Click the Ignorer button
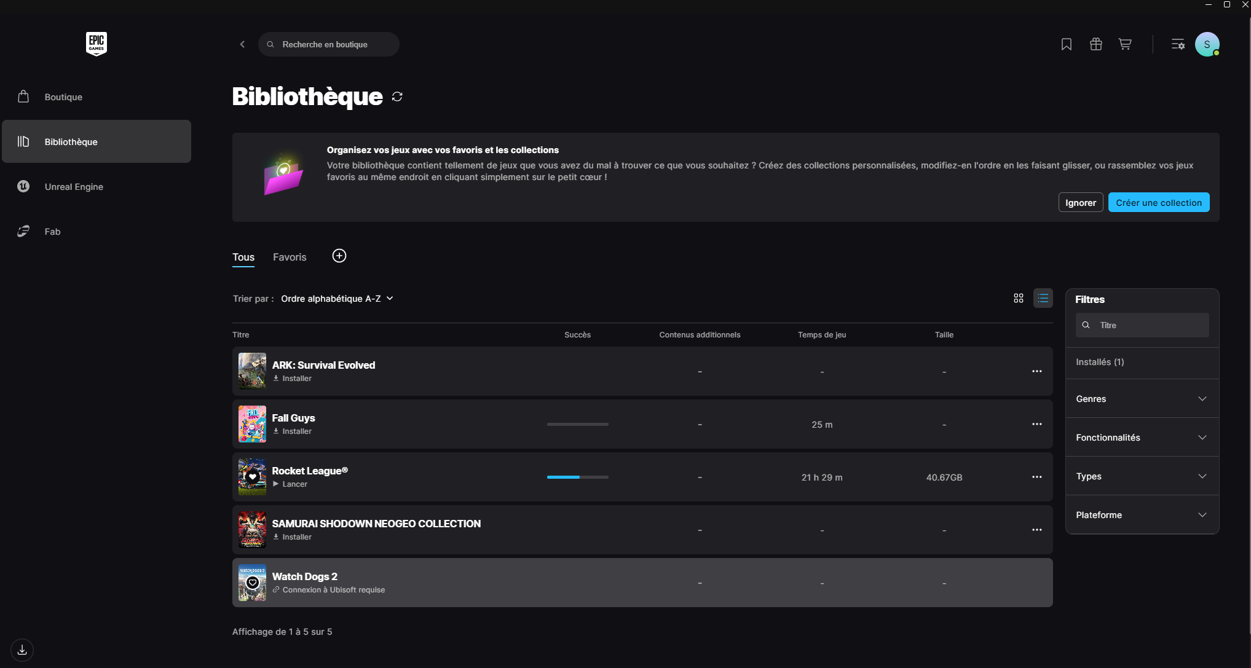 tap(1081, 203)
